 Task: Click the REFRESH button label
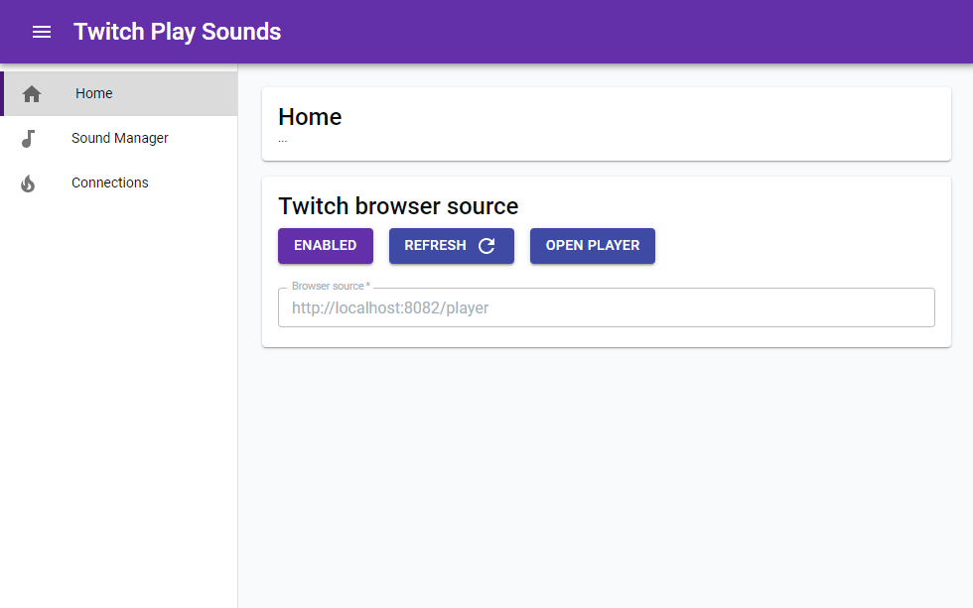435,245
